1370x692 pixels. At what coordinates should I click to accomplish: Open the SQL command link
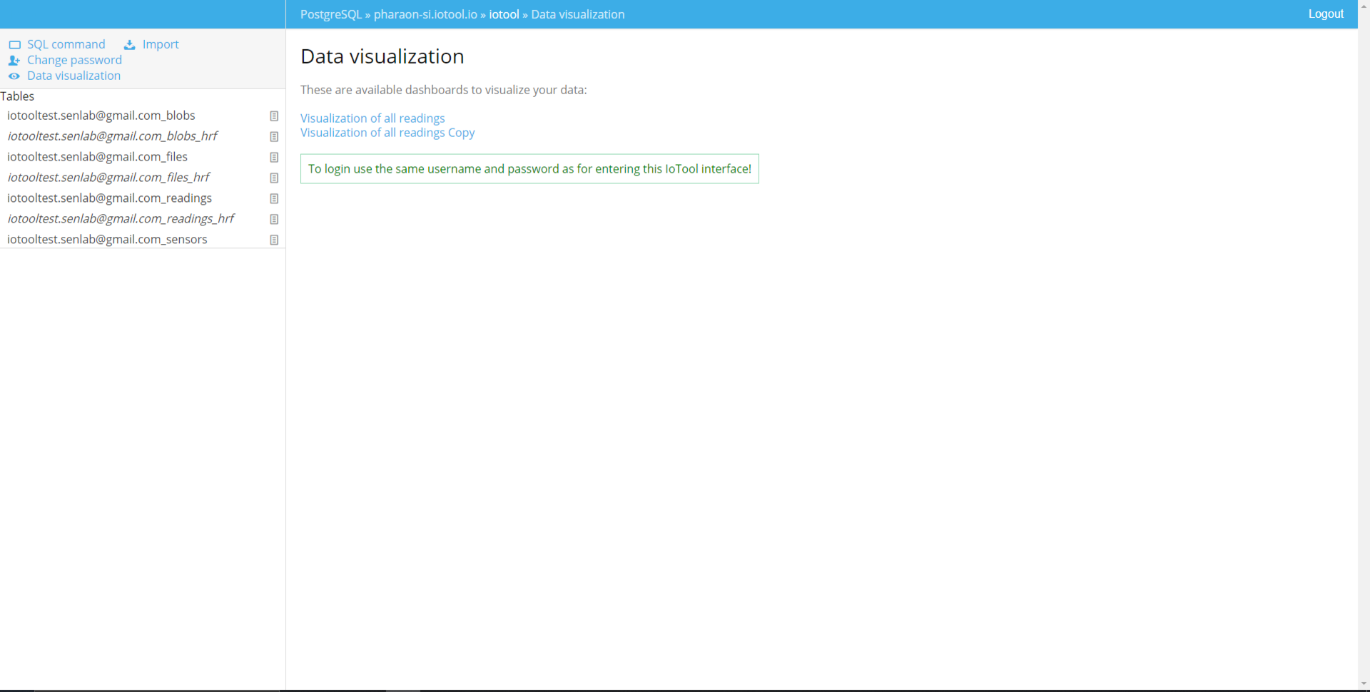coord(66,44)
